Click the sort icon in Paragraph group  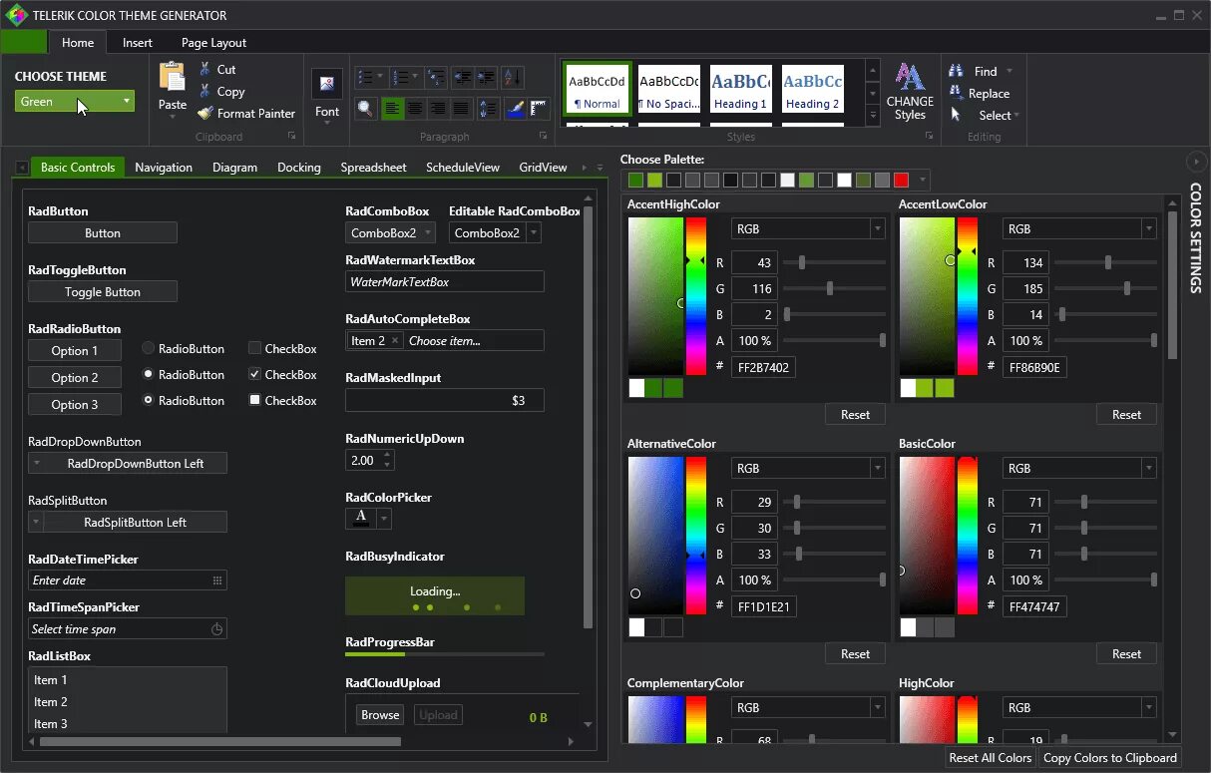[512, 77]
